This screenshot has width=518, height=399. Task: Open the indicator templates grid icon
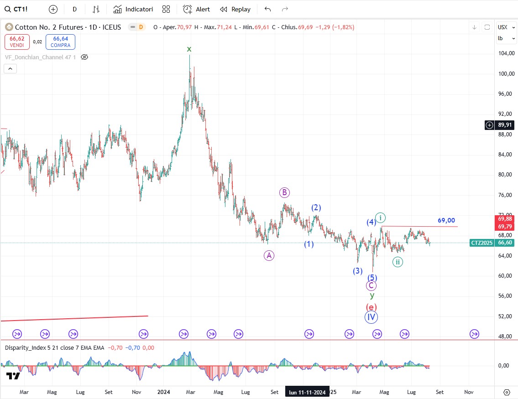(x=166, y=9)
